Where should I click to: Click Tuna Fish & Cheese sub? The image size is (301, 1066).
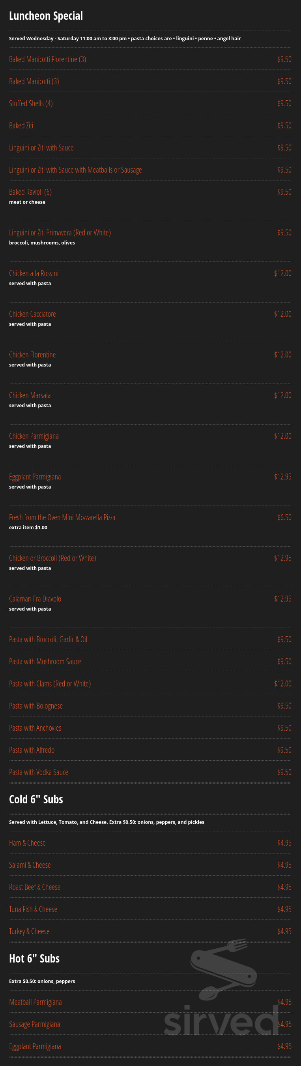[x=33, y=909]
